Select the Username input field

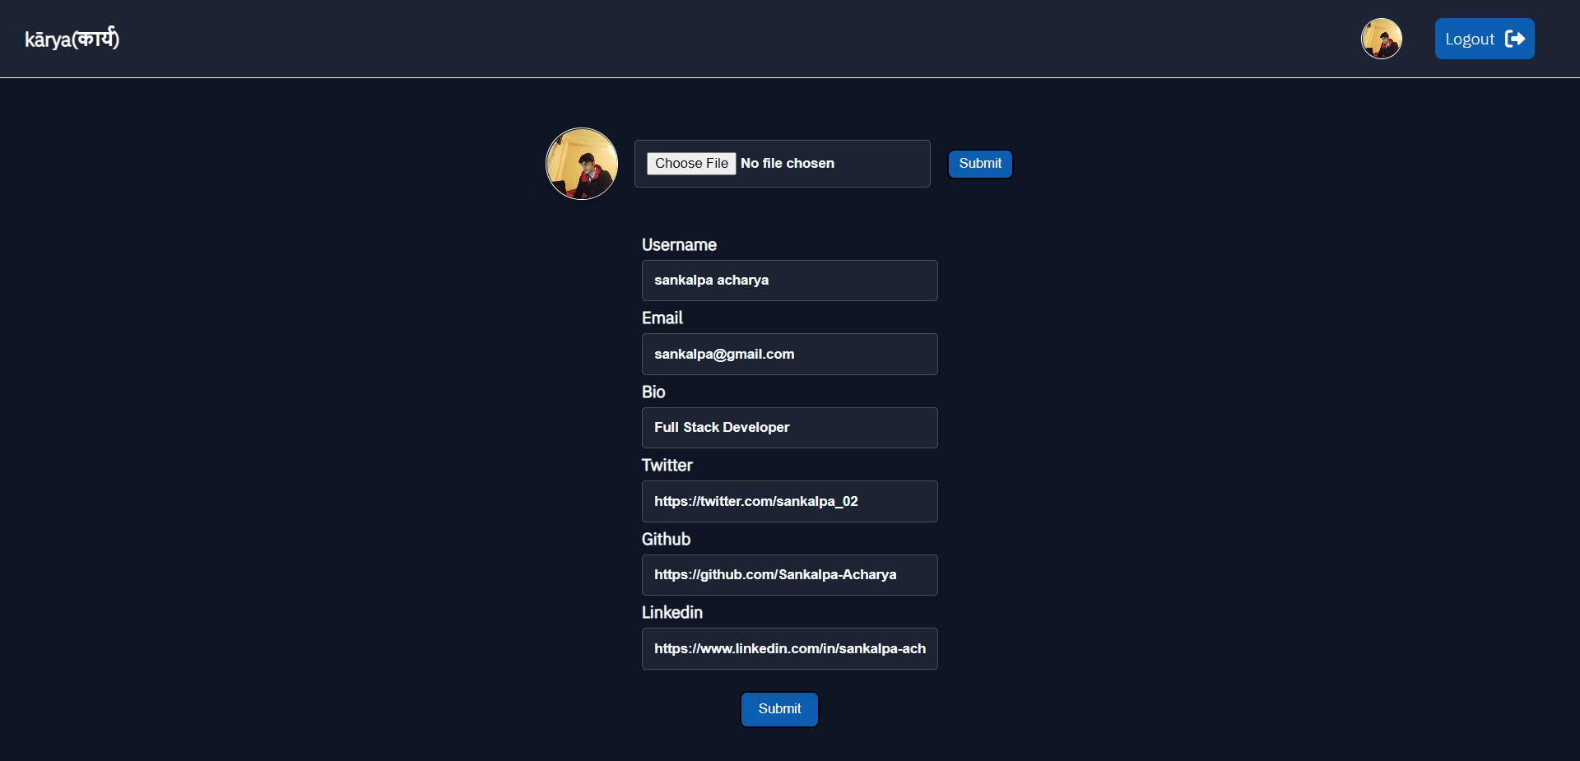[x=789, y=280]
